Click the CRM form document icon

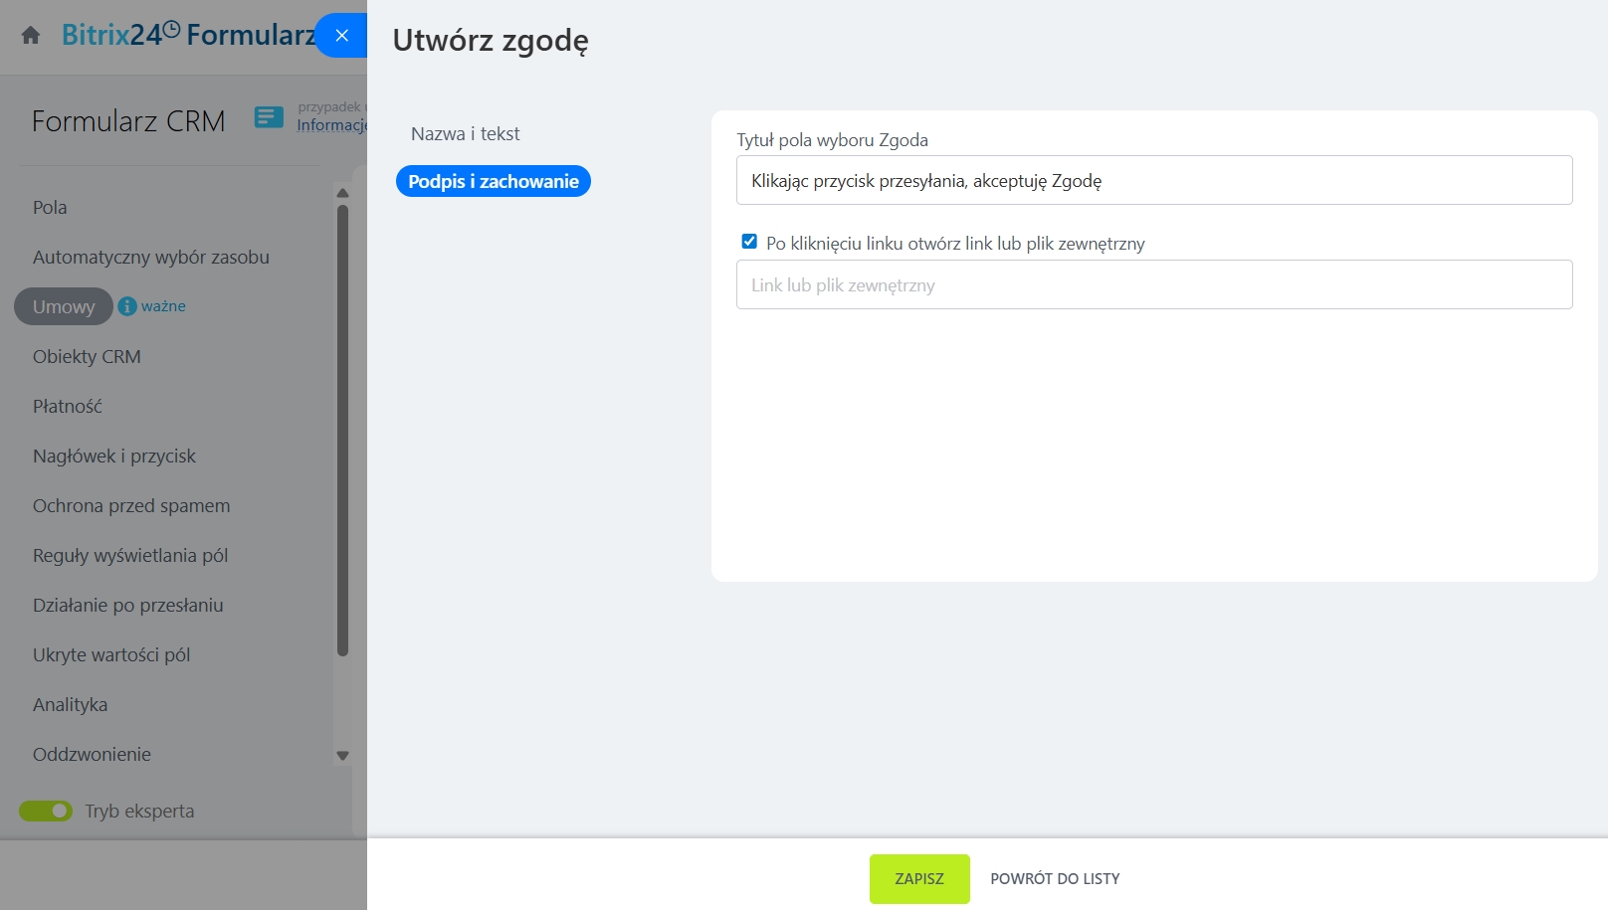(x=269, y=117)
